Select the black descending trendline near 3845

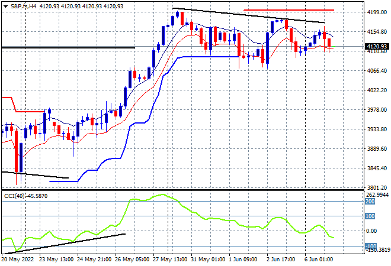pyautogui.click(x=35, y=175)
